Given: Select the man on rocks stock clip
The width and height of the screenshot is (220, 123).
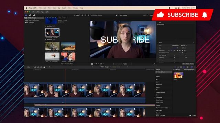Looking at the screenshot, I should (x=52, y=46).
